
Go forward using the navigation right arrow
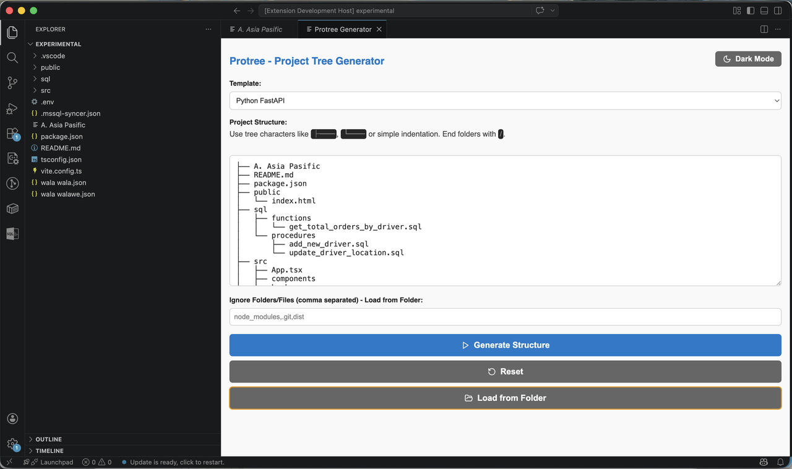pyautogui.click(x=251, y=11)
